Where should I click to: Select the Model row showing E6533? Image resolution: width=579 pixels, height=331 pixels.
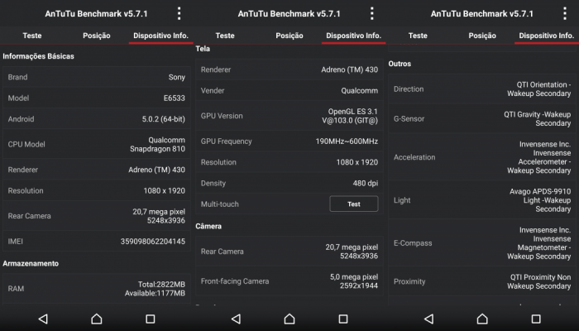pos(97,98)
